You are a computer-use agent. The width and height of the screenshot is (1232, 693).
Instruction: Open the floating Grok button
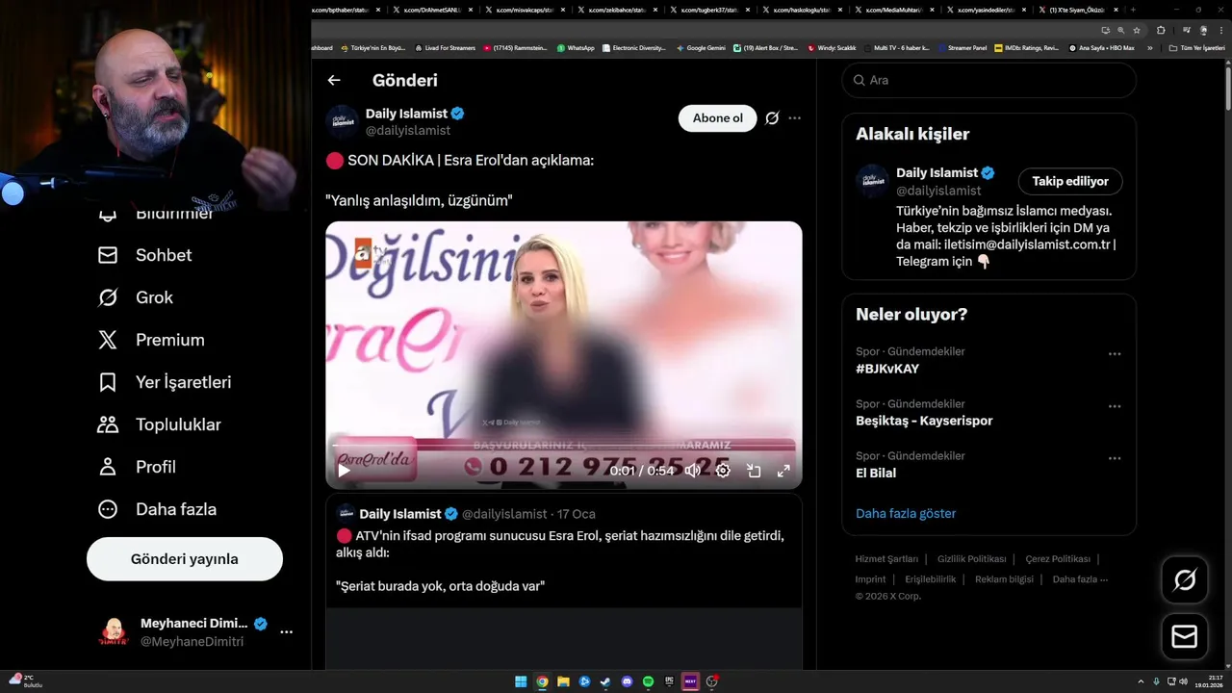(x=1184, y=579)
